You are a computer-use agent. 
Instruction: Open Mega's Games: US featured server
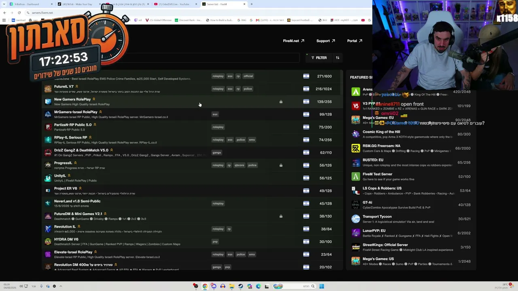pyautogui.click(x=411, y=261)
